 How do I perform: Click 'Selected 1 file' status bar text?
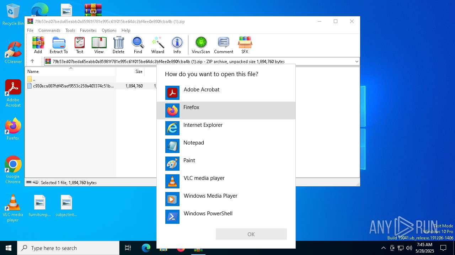click(x=69, y=183)
